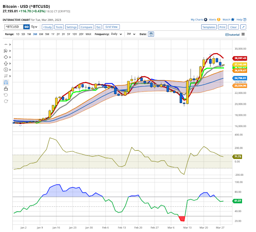
Task: Expand the arrow marker submenu chevron
Action: tap(10, 63)
